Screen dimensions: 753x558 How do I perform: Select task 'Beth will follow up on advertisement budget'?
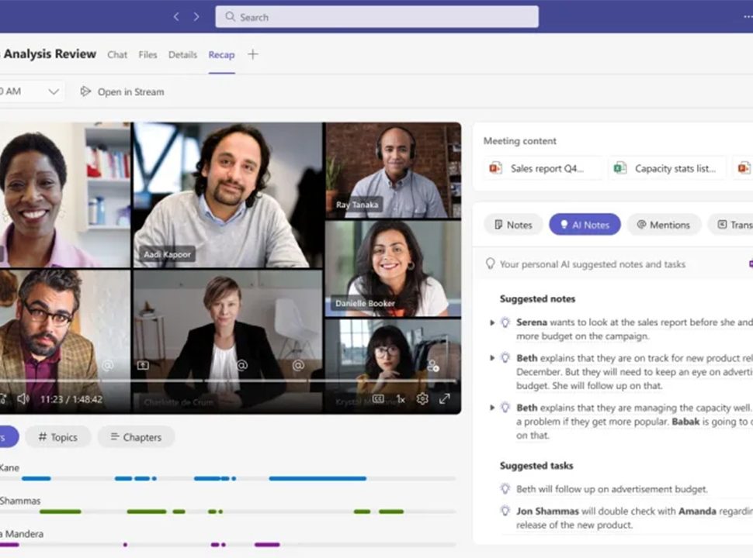pyautogui.click(x=612, y=489)
